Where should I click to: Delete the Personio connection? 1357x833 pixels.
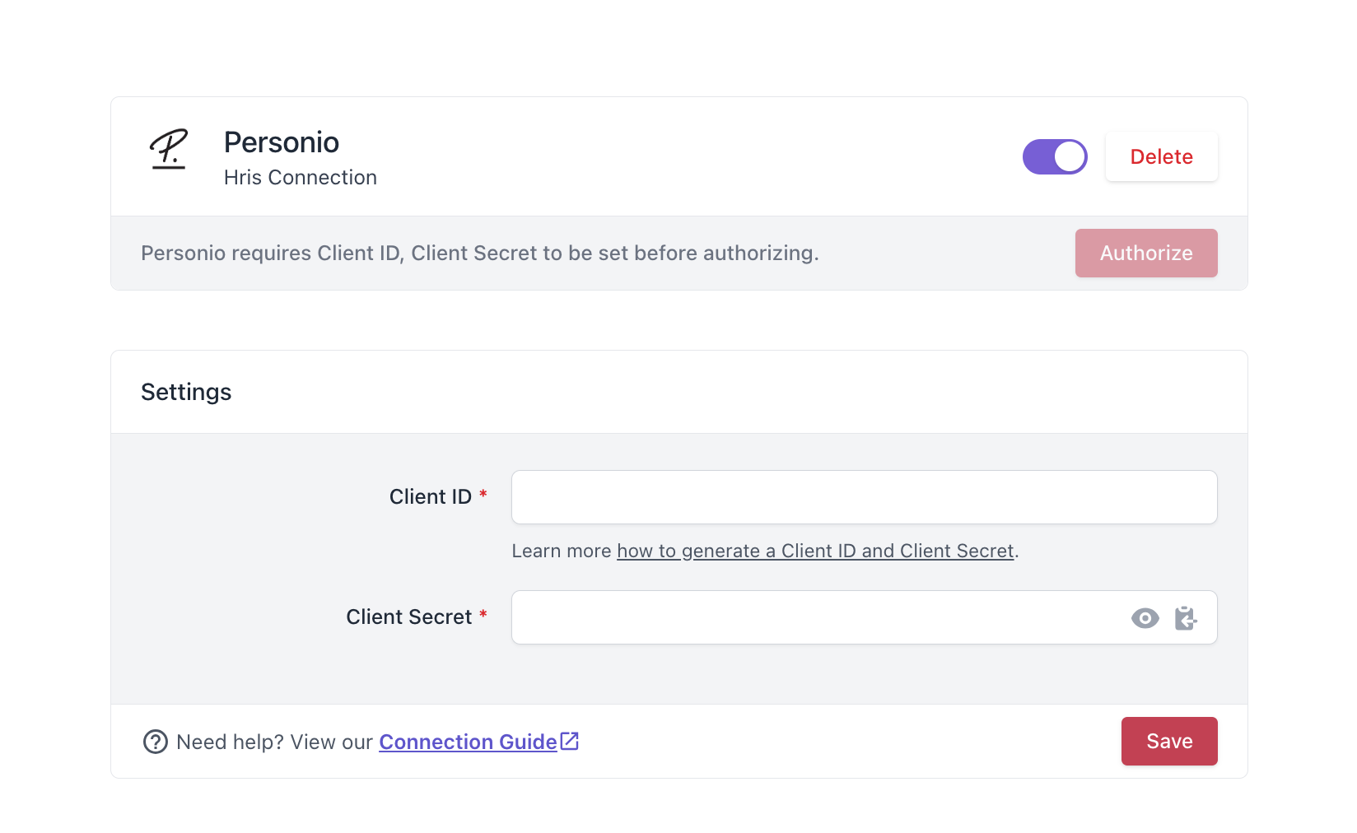point(1161,156)
